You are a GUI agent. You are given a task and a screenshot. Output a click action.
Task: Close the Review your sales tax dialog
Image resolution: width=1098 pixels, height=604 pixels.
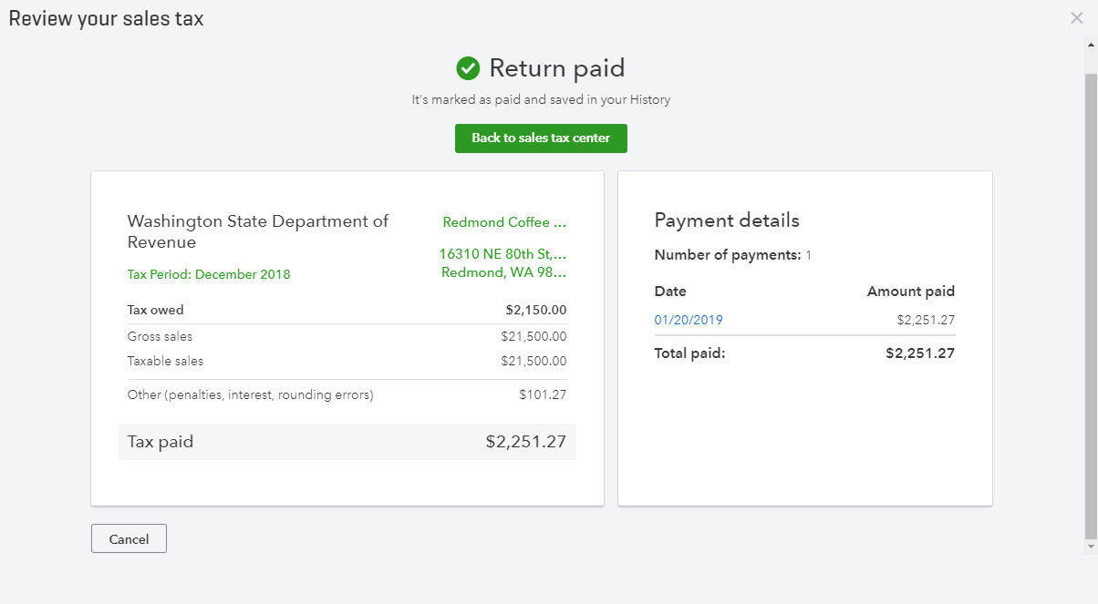[1076, 18]
